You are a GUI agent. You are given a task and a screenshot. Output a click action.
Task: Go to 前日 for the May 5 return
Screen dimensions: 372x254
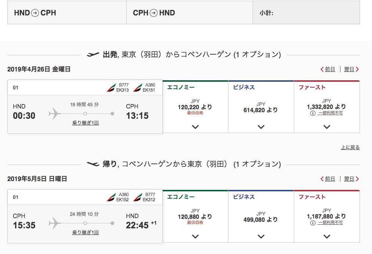(x=328, y=179)
